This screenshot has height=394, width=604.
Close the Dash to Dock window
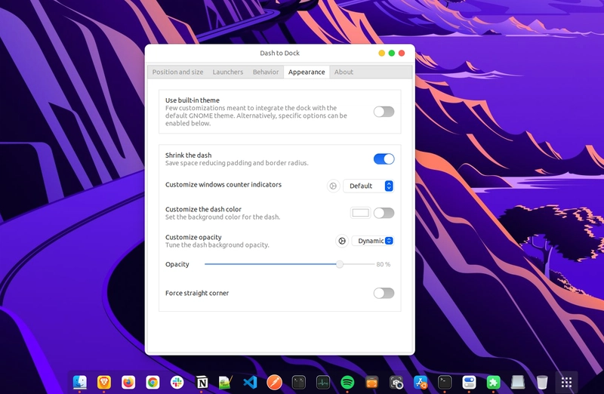click(402, 53)
